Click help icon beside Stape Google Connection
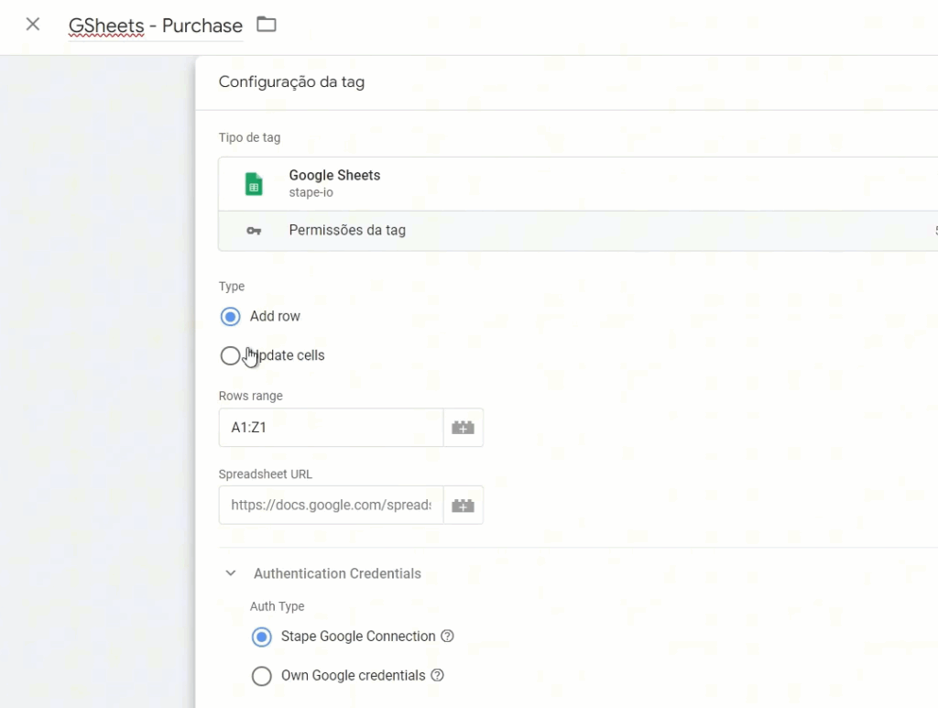This screenshot has width=938, height=708. tap(447, 637)
